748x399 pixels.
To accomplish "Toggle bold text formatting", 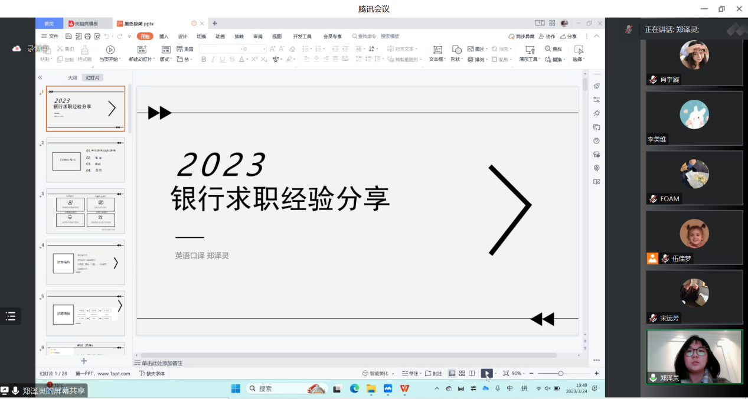I will pos(204,59).
